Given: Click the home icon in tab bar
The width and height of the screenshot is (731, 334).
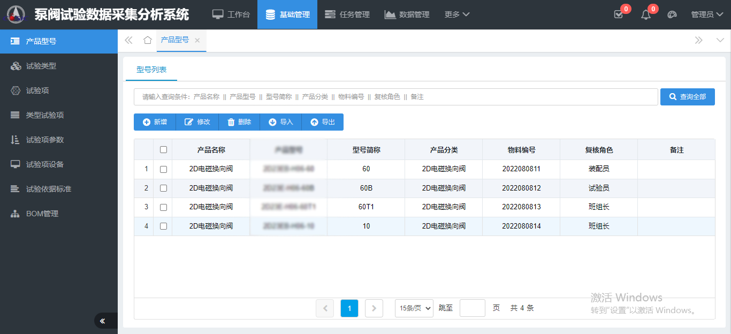Looking at the screenshot, I should click(x=148, y=40).
